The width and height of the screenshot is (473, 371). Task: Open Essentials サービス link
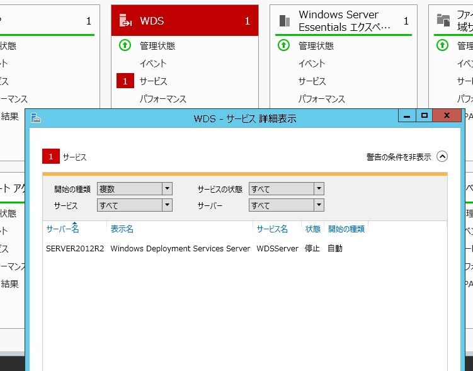click(312, 81)
